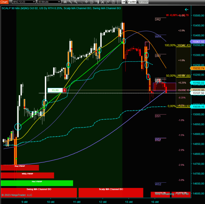Click the 15232,74 orange price marker
This screenshot has height=204, width=205.
click(198, 68)
